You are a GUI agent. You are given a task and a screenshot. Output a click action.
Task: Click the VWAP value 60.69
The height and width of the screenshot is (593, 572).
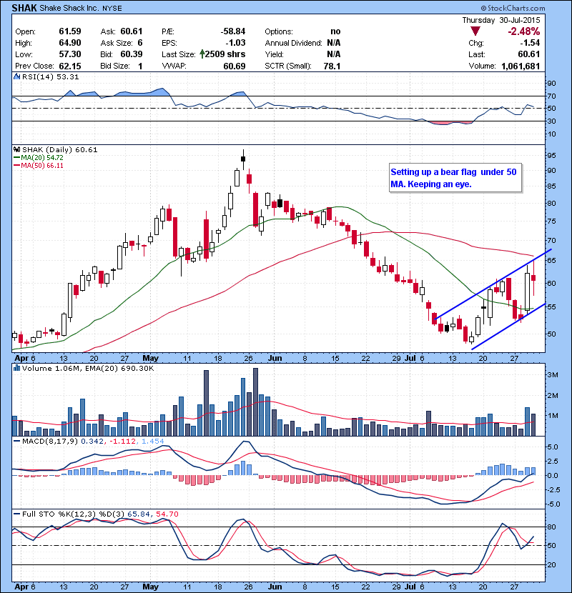click(x=235, y=66)
